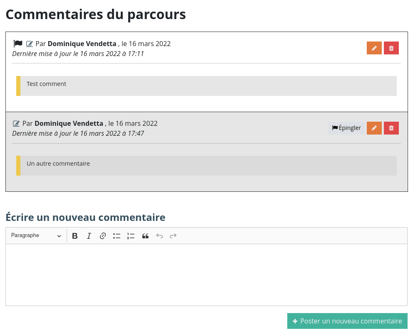Click the undo arrow in editor toolbar
413x333 pixels.
point(159,236)
